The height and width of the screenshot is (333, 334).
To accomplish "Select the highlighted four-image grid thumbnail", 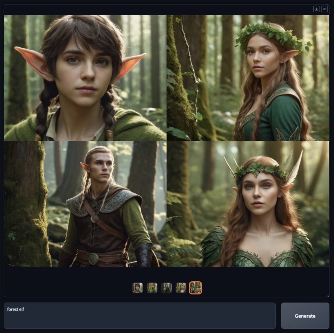I will (x=196, y=288).
